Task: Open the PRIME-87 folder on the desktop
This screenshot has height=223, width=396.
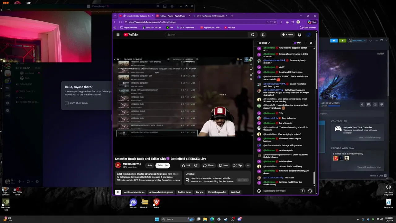Action: pyautogui.click(x=145, y=203)
